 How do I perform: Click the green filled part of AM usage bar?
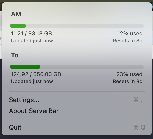18,26
